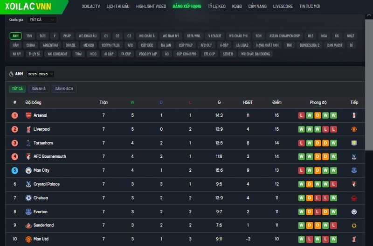Click the Everton crest beside team name
The image size is (373, 246).
[x=28, y=211]
